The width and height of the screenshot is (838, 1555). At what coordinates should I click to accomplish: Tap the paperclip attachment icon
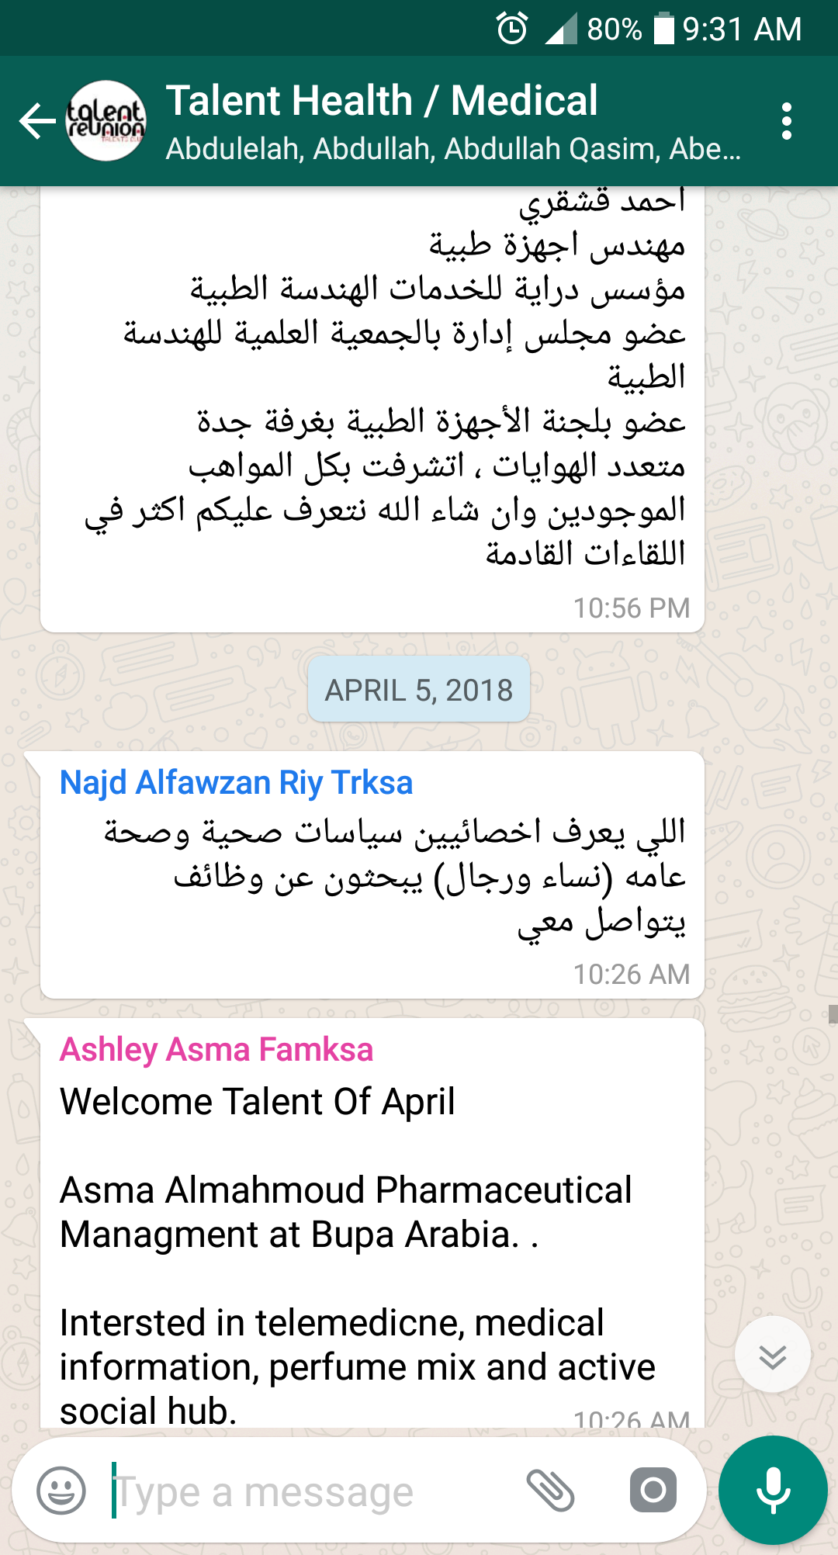[x=550, y=1491]
